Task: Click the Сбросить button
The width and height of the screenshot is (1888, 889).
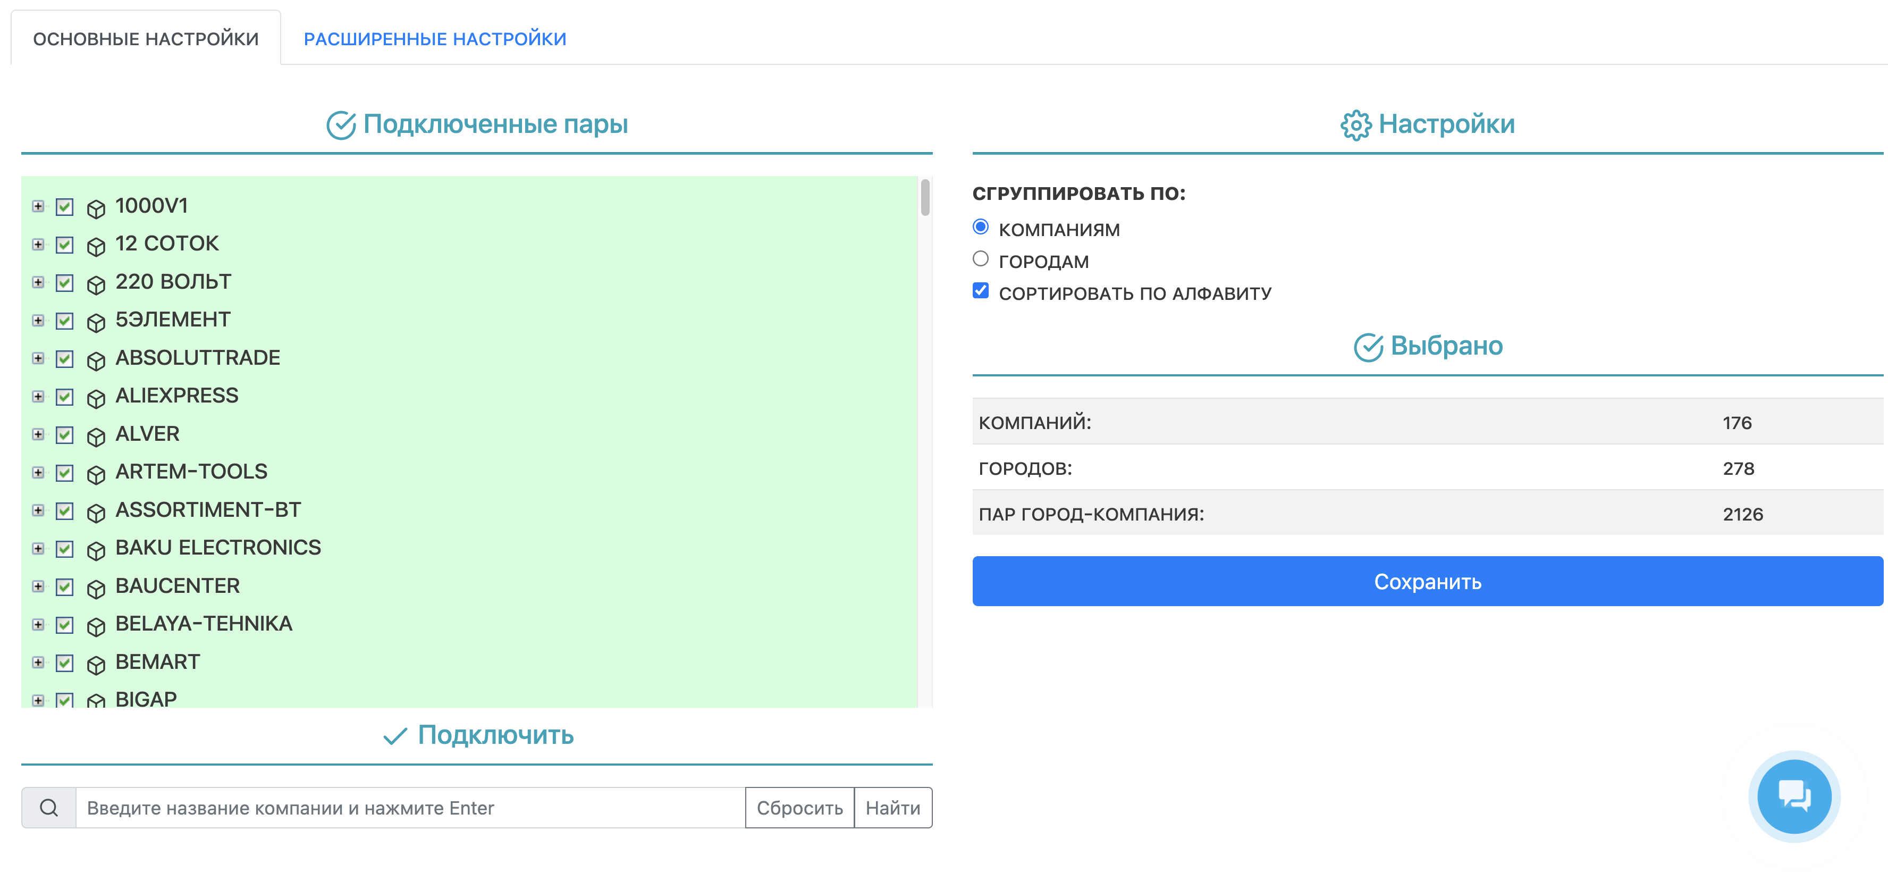Action: [x=799, y=808]
